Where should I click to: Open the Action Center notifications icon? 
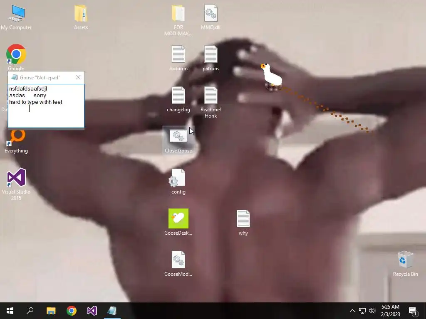(x=413, y=311)
